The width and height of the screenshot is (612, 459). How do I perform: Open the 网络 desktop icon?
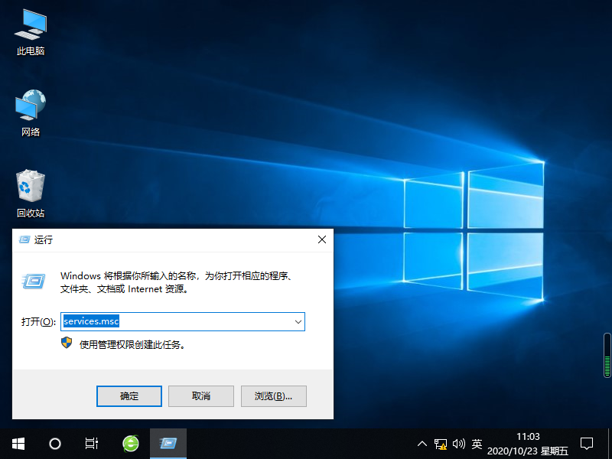point(29,109)
